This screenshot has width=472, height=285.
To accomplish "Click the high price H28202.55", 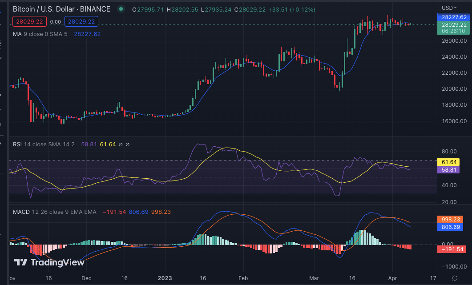I will [x=182, y=10].
